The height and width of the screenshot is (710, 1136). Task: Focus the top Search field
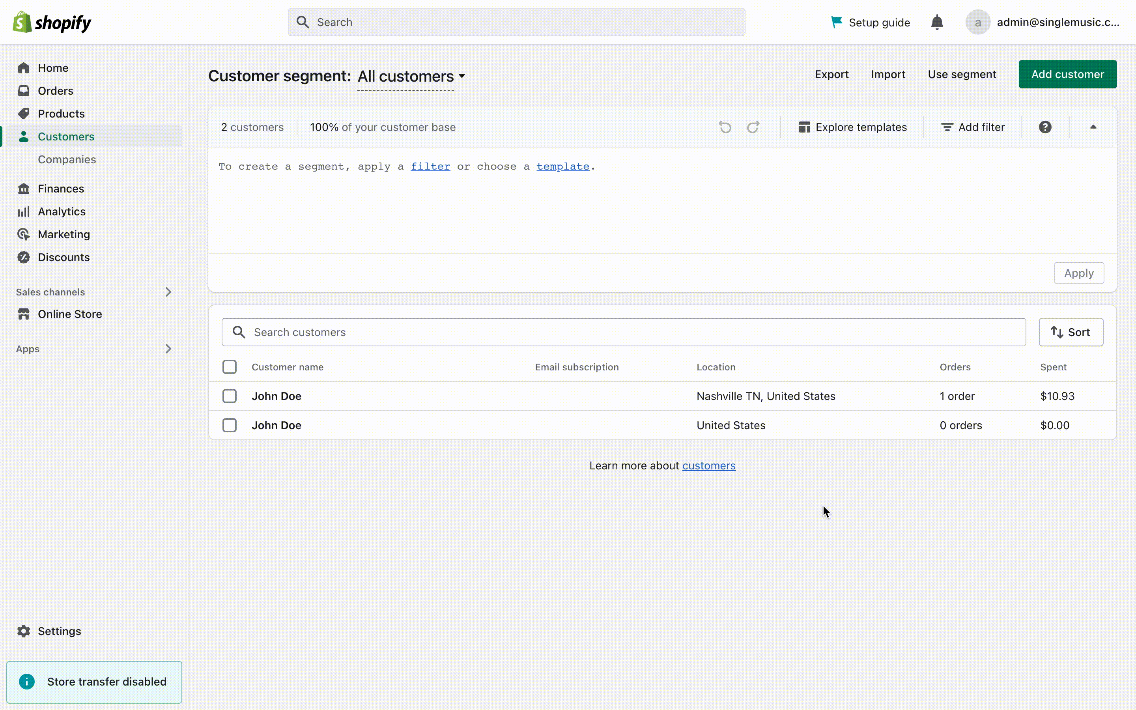pyautogui.click(x=516, y=22)
